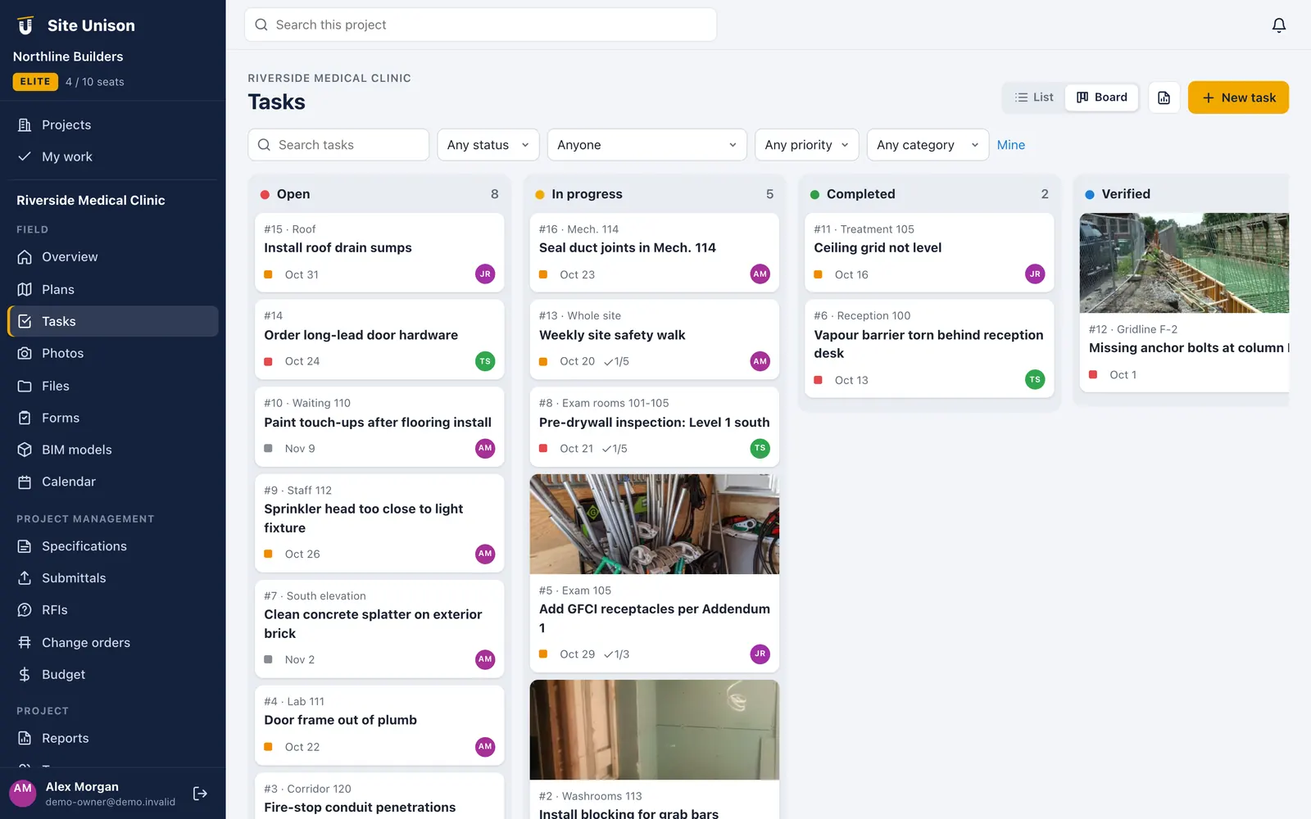Open BIM models

[x=113, y=450]
